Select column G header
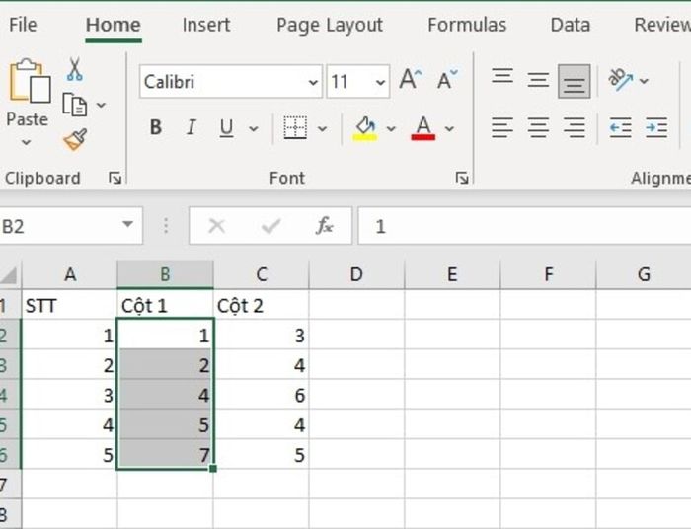Screen dimensions: 691x529 click(644, 274)
